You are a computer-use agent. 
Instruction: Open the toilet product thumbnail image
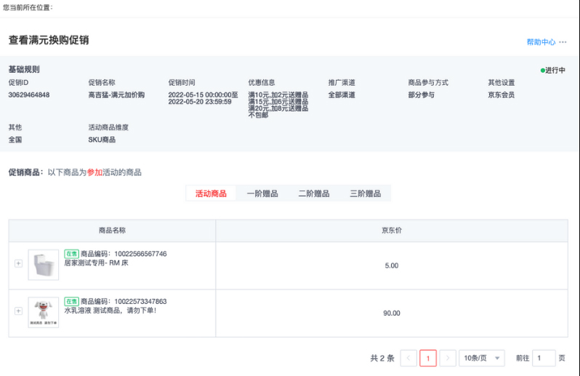(x=44, y=265)
